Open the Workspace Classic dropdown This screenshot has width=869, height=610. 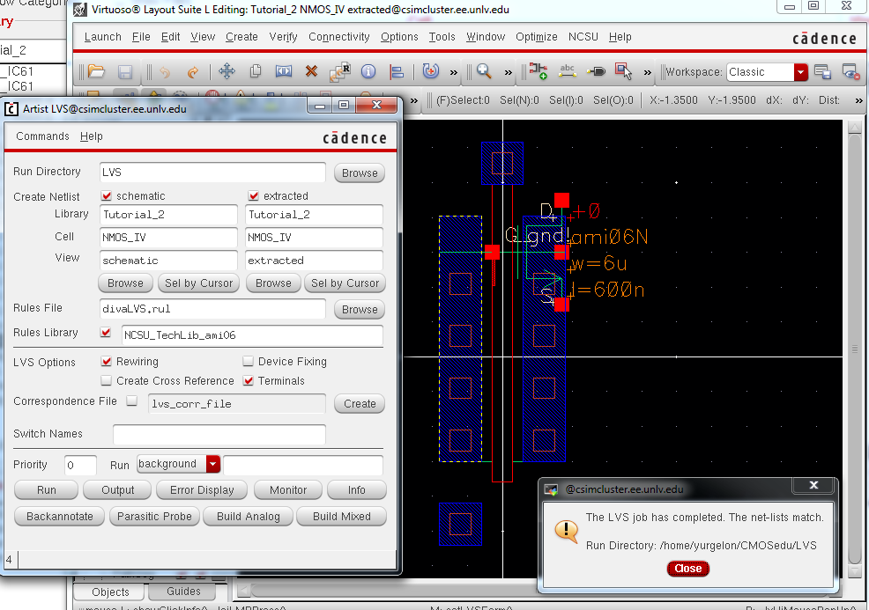[x=800, y=72]
